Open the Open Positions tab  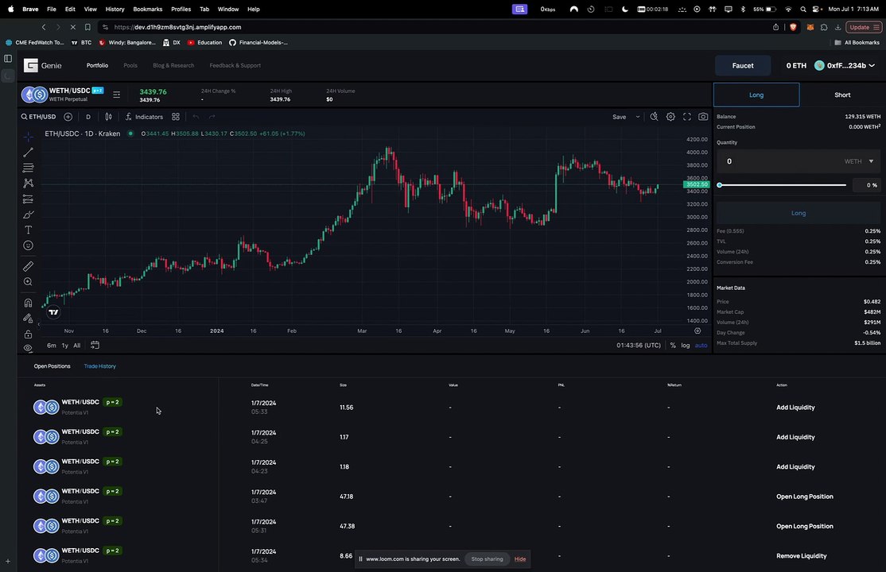(x=52, y=366)
